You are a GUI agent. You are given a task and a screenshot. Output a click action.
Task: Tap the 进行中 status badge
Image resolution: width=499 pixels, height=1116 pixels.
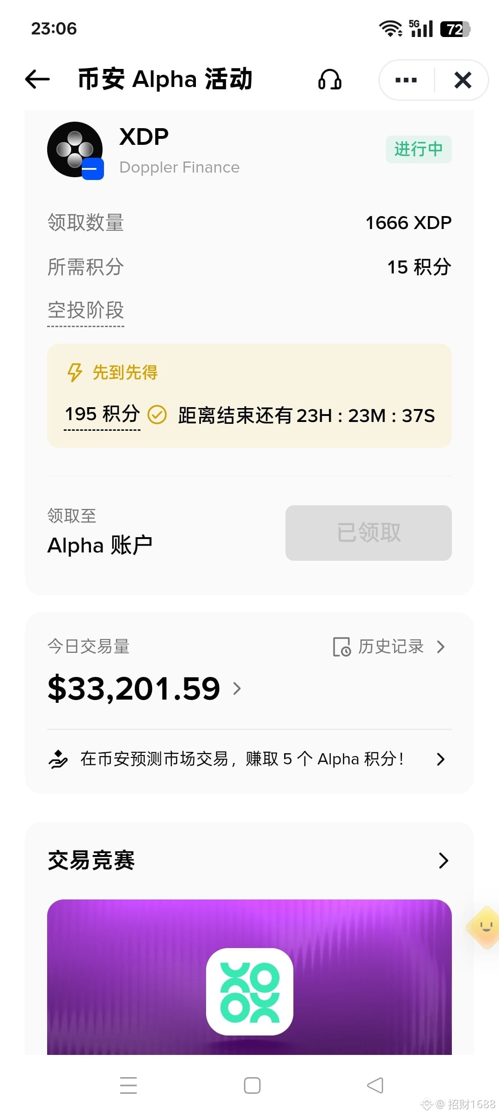tap(419, 149)
